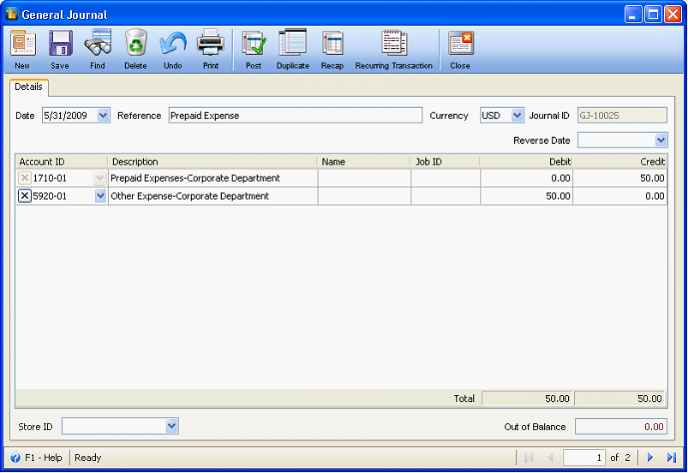This screenshot has height=473, width=688.
Task: Click the 0.00 credit cell for 5920-01
Action: coord(619,195)
